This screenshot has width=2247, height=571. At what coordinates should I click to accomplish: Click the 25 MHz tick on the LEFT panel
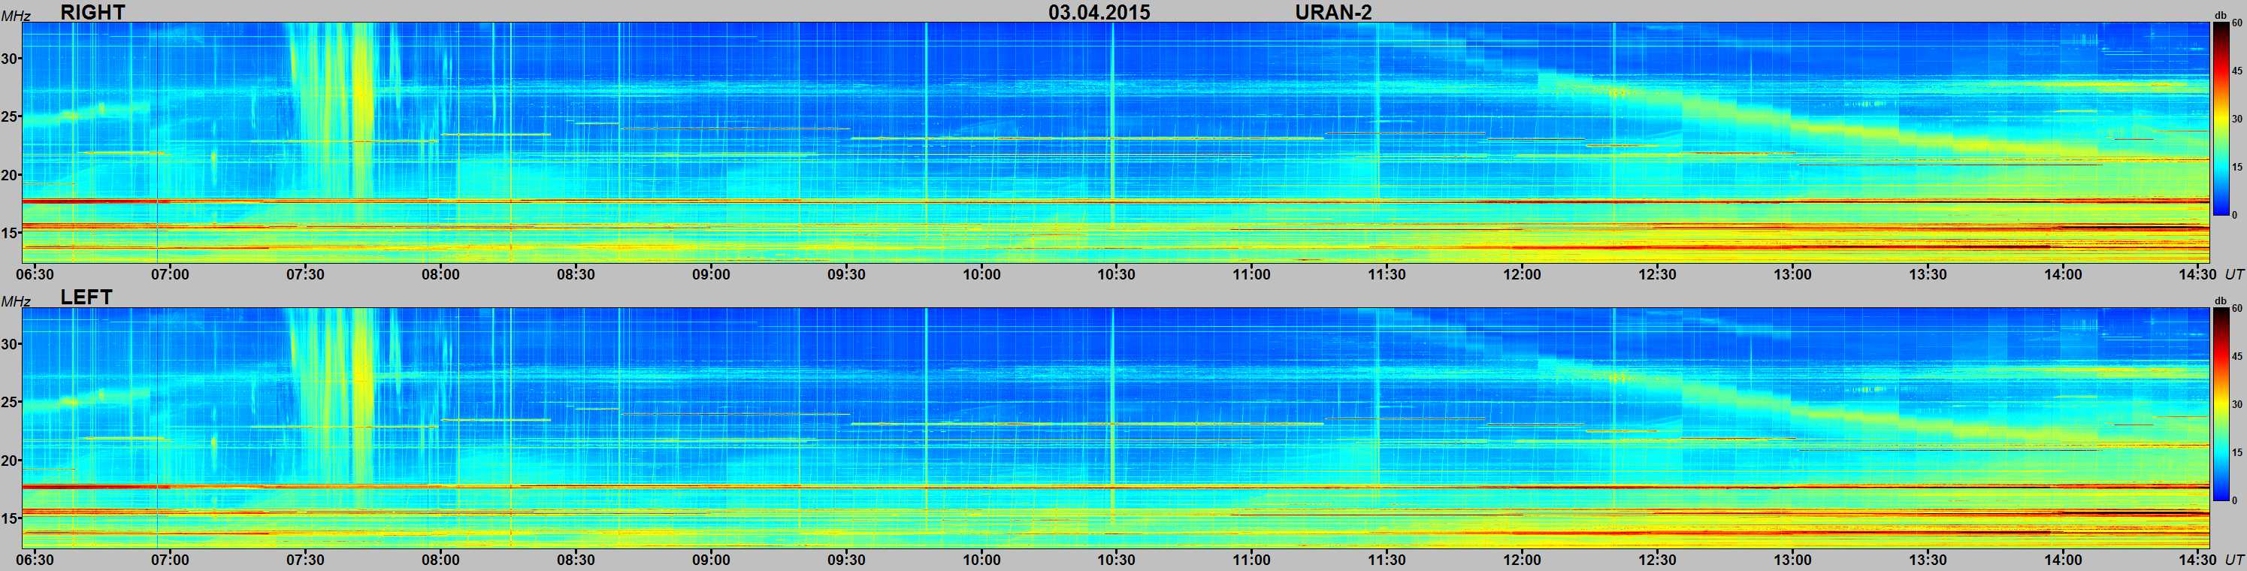click(x=11, y=402)
